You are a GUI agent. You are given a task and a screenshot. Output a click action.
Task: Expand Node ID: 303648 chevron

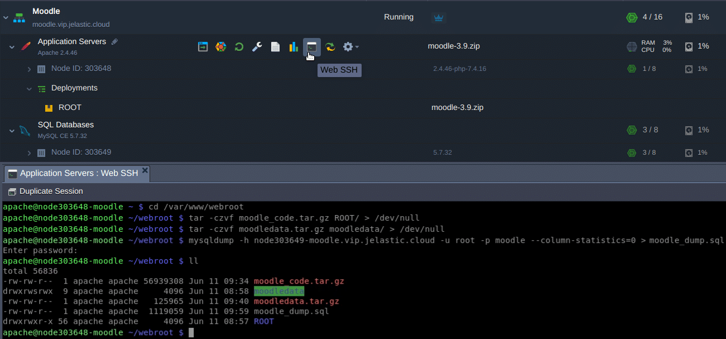(29, 69)
